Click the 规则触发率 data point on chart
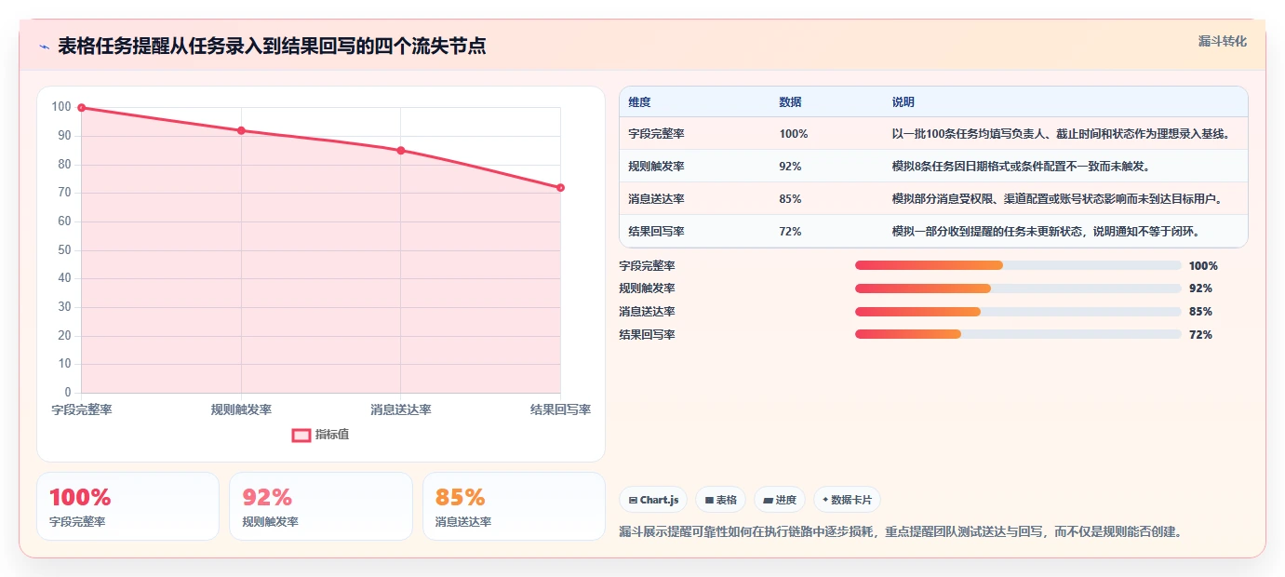This screenshot has height=577, width=1285. coord(241,130)
